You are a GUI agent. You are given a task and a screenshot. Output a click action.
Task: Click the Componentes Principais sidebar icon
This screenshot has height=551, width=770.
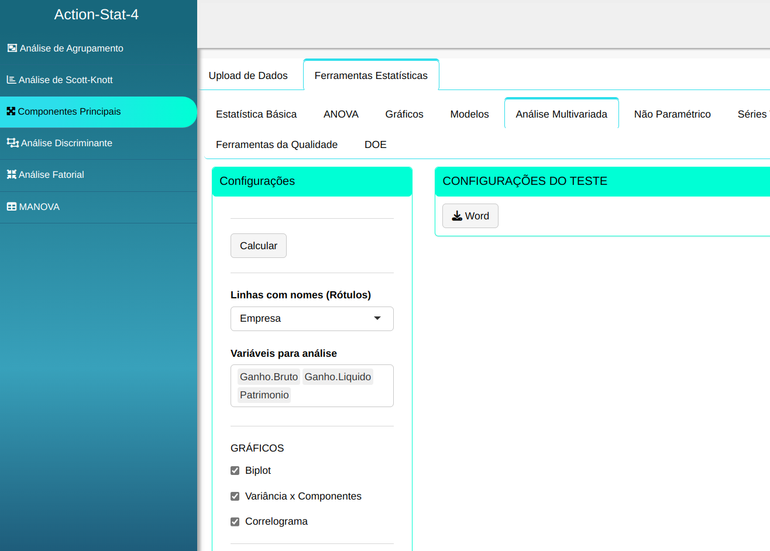(11, 111)
